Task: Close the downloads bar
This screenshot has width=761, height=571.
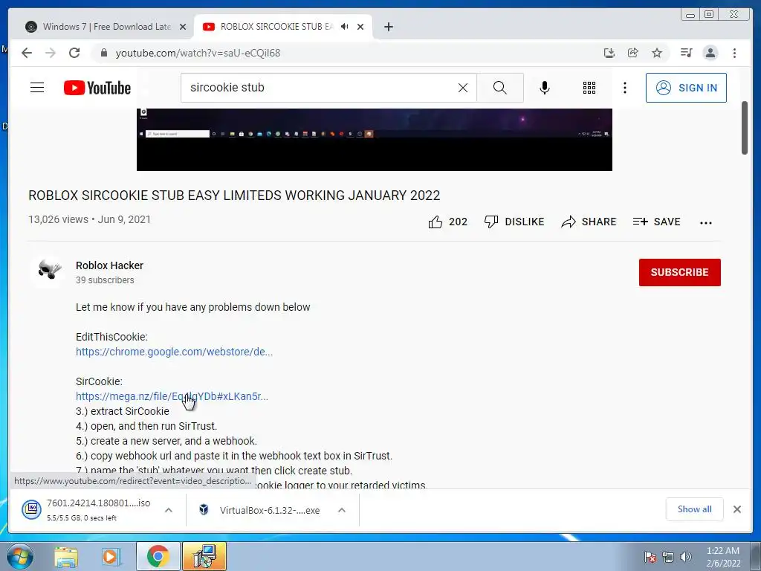Action: [736, 509]
